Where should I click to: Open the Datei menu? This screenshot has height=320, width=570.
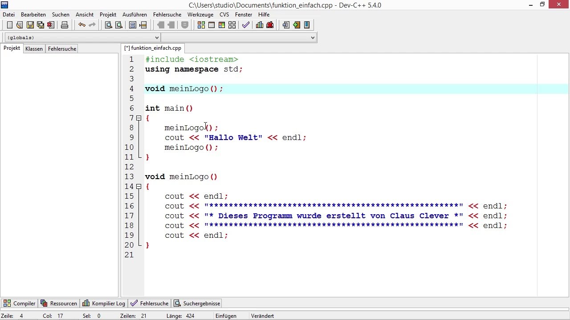(x=9, y=15)
